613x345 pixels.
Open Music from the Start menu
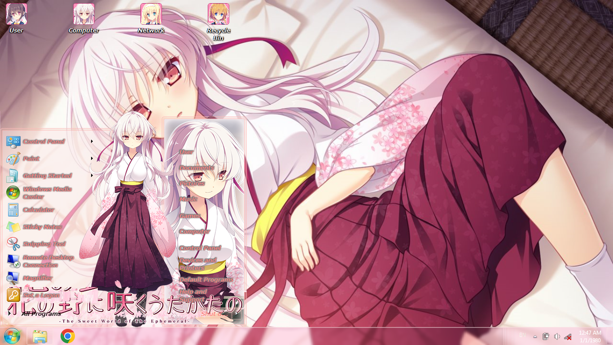188,199
